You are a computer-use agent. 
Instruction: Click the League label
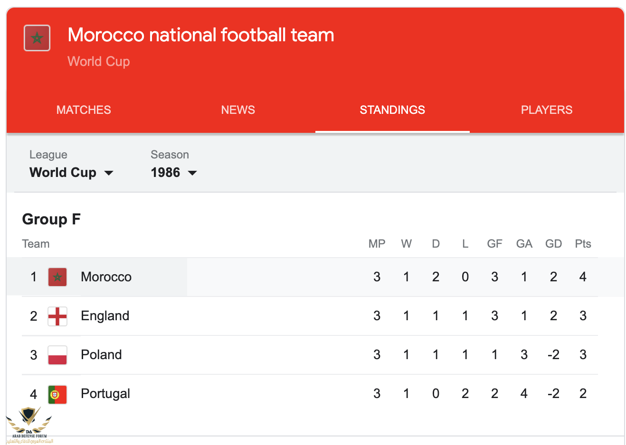click(48, 155)
